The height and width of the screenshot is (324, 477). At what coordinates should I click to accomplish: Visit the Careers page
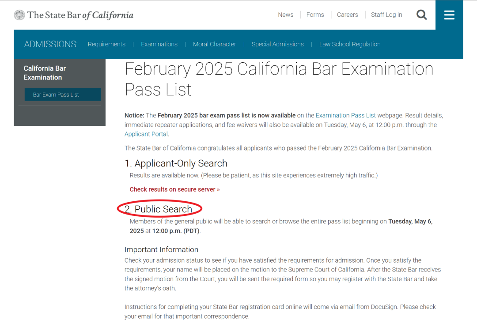point(347,15)
